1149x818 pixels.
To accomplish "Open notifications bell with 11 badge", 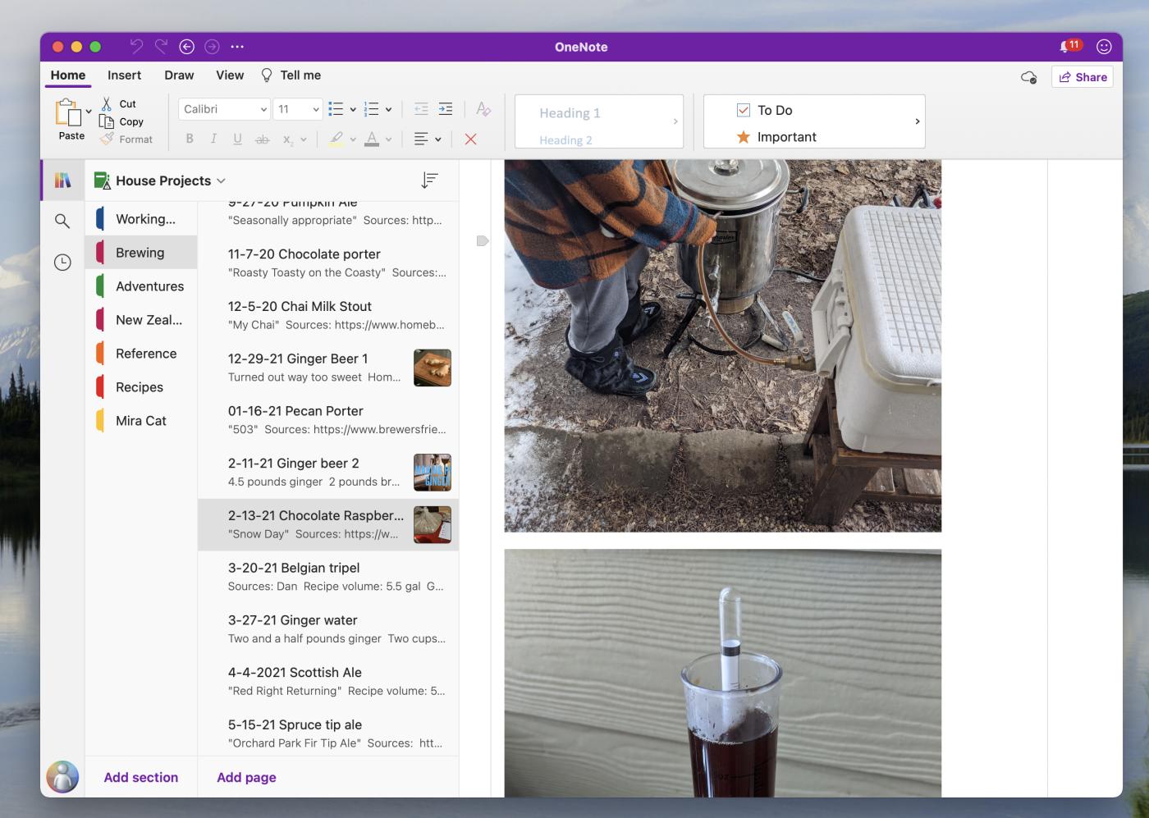I will 1070,46.
